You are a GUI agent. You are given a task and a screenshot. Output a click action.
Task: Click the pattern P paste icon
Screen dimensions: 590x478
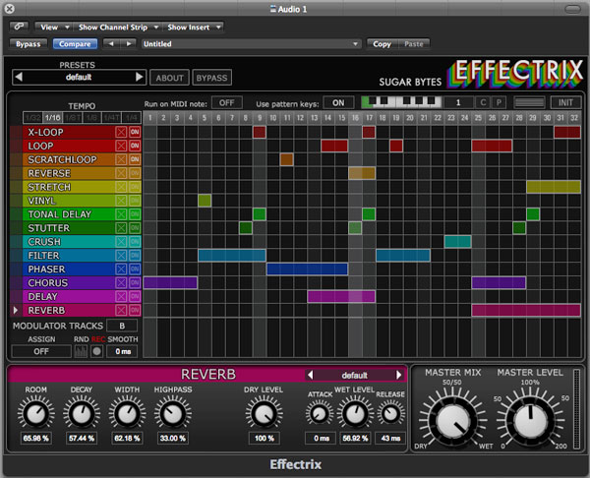(x=499, y=102)
